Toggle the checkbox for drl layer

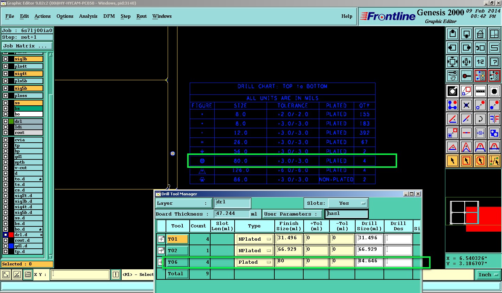click(6, 121)
